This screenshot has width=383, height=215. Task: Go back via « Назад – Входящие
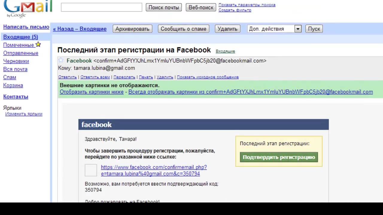coord(80,29)
